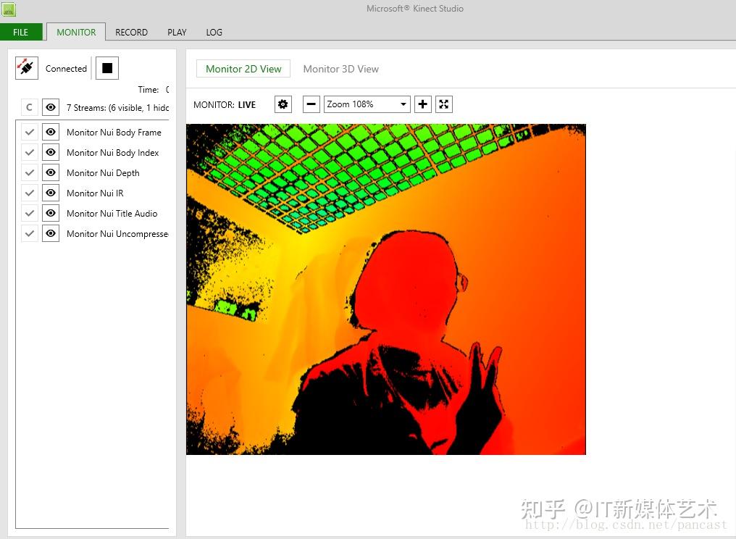Show the Monitor Nui Uncompressed stream
The image size is (736, 539).
click(x=50, y=233)
